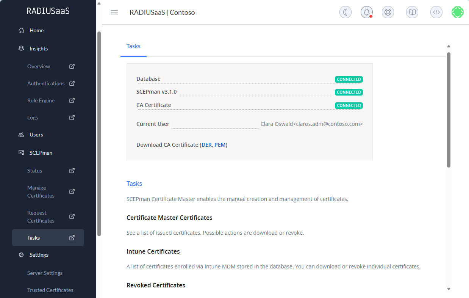This screenshot has width=469, height=298.
Task: Open support using the lifebuoy icon
Action: coord(388,12)
